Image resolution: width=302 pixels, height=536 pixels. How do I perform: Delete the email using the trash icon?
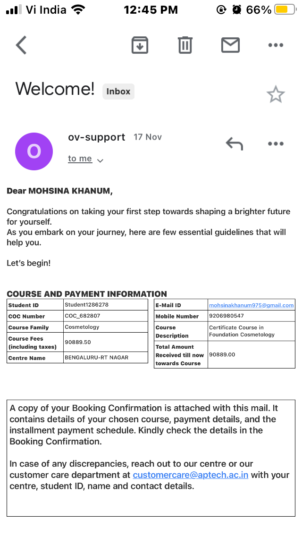(x=185, y=45)
